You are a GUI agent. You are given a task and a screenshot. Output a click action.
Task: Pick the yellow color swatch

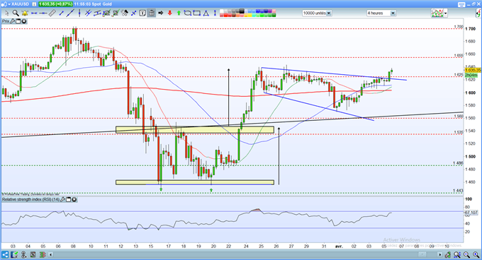pos(250,15)
